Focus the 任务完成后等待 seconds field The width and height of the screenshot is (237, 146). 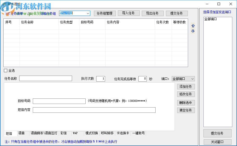(x=142, y=79)
